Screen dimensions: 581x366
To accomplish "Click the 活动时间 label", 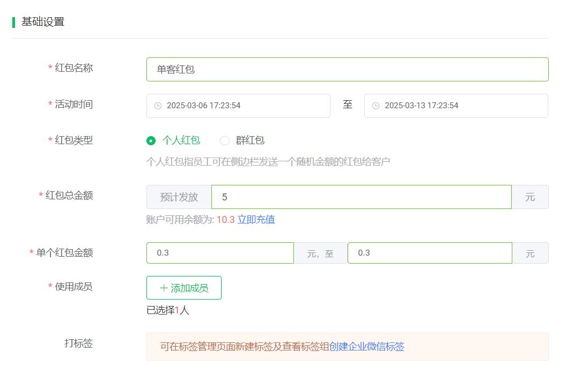I will click(73, 104).
